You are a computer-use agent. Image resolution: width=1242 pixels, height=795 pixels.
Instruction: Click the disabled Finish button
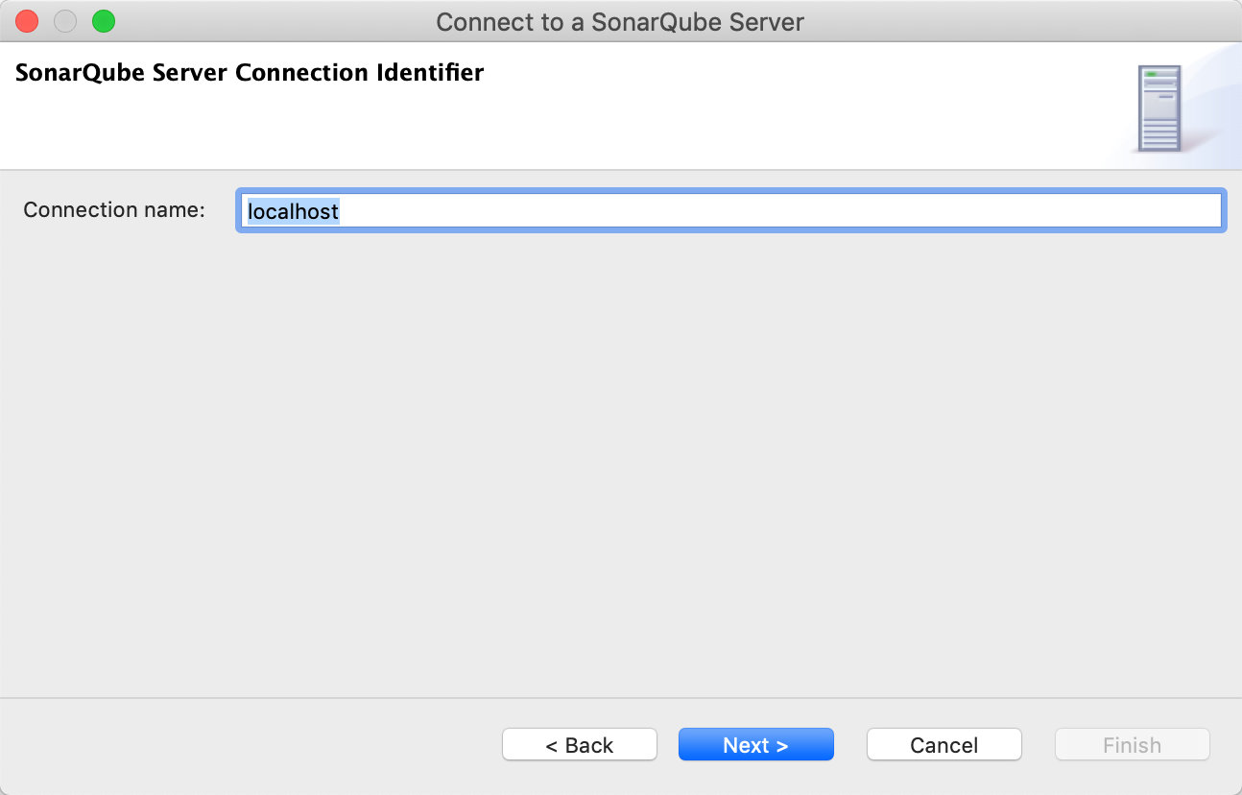1132,744
